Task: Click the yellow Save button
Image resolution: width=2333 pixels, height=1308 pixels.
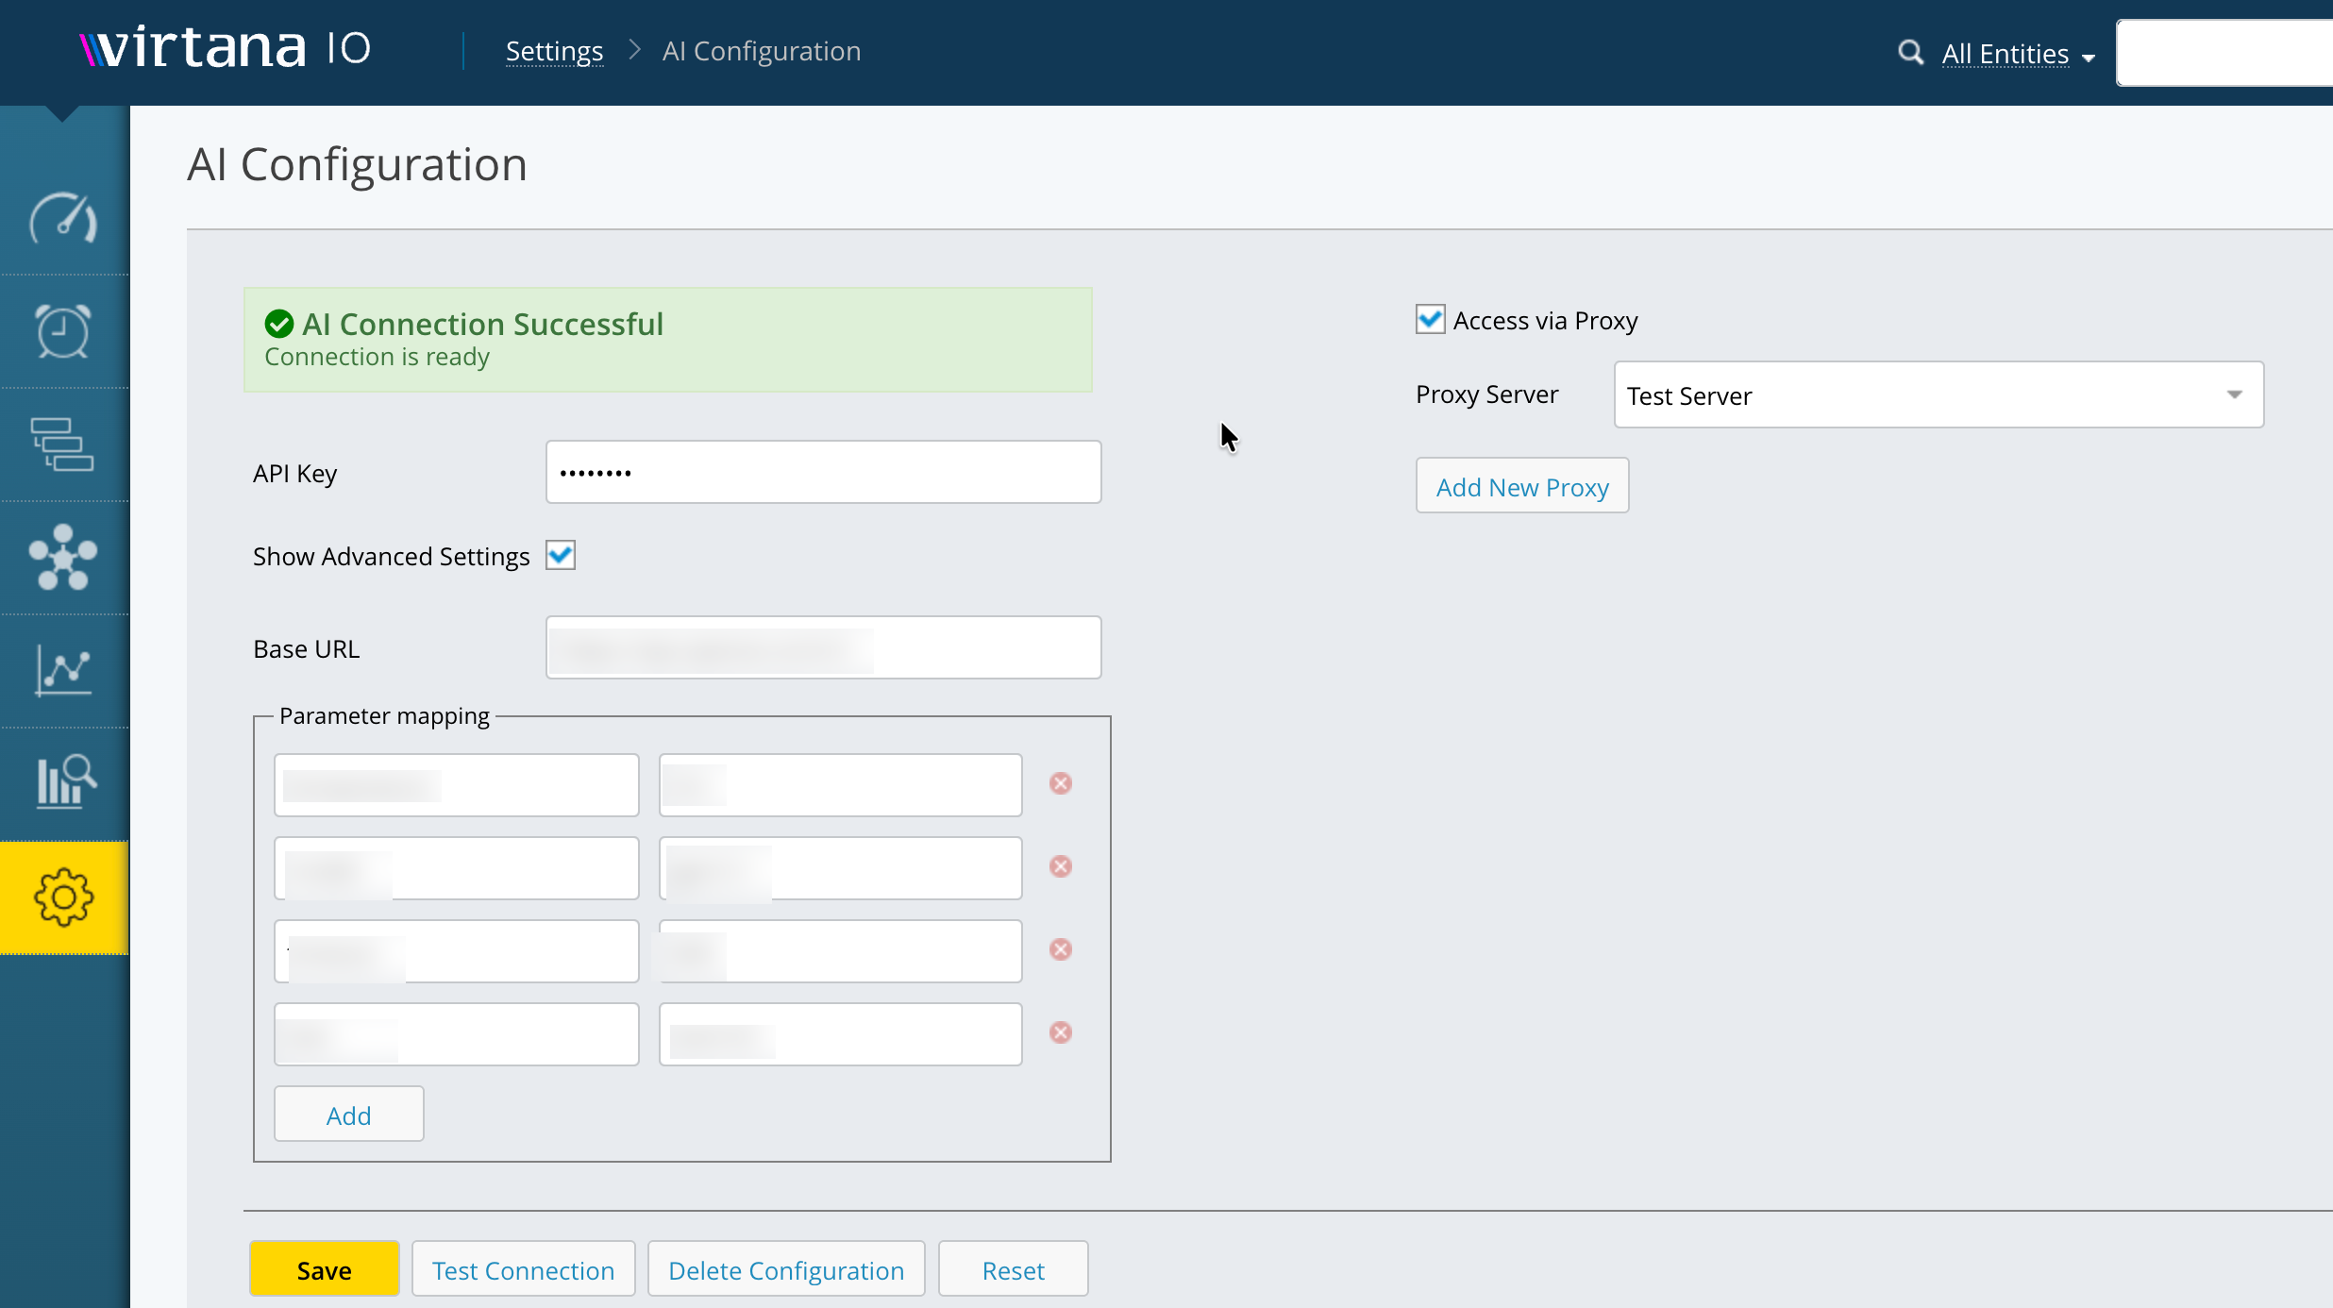Action: (x=324, y=1269)
